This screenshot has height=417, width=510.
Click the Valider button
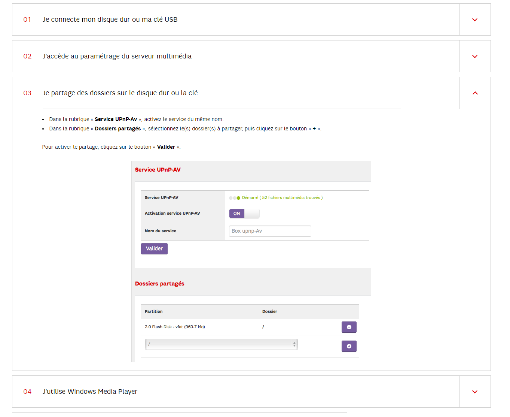[x=154, y=248]
